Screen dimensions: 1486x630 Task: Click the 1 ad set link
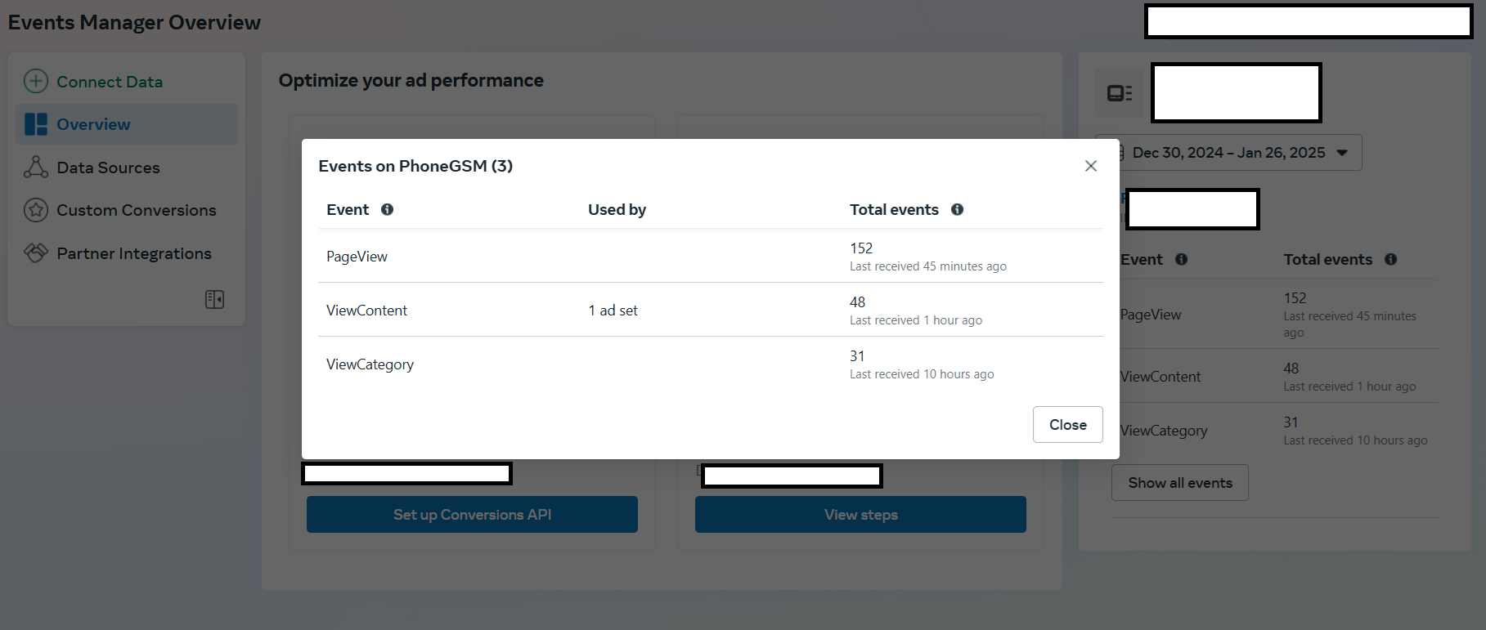613,311
